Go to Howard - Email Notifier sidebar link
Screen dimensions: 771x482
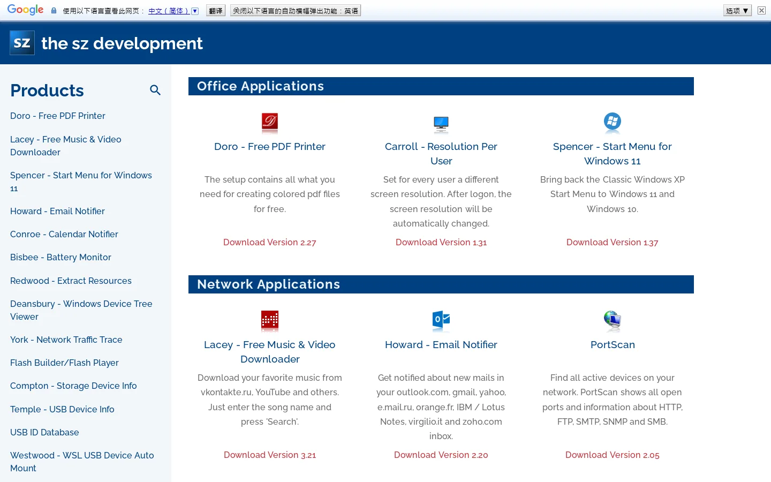point(57,211)
